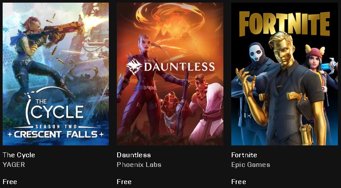Select 'Fortnite' title link

[x=244, y=155]
